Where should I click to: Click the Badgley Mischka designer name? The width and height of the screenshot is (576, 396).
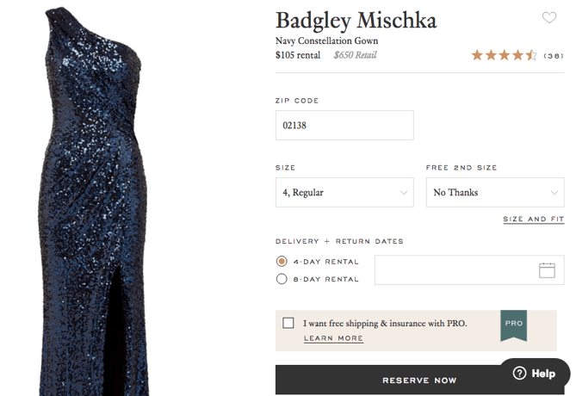point(356,20)
